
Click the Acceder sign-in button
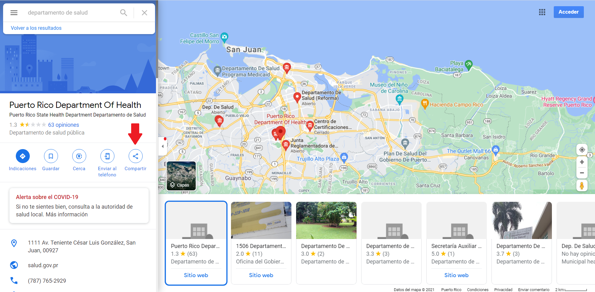tap(569, 12)
